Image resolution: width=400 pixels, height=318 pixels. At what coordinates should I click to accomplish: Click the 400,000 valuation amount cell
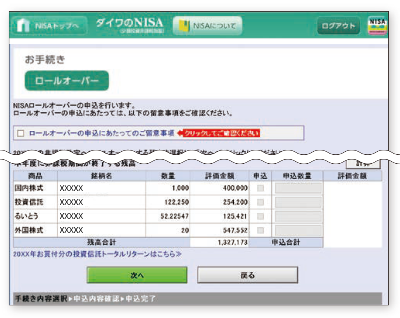point(219,188)
